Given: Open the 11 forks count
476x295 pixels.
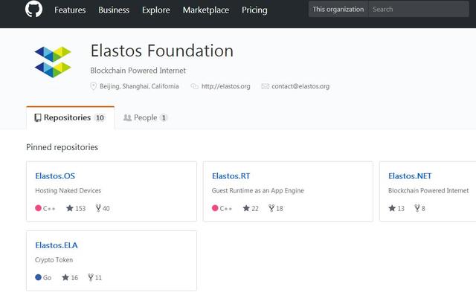Looking at the screenshot, I should 98,277.
